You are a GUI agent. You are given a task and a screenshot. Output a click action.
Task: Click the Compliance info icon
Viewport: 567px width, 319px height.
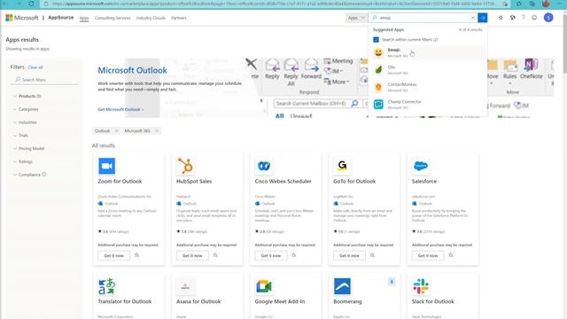pos(44,175)
